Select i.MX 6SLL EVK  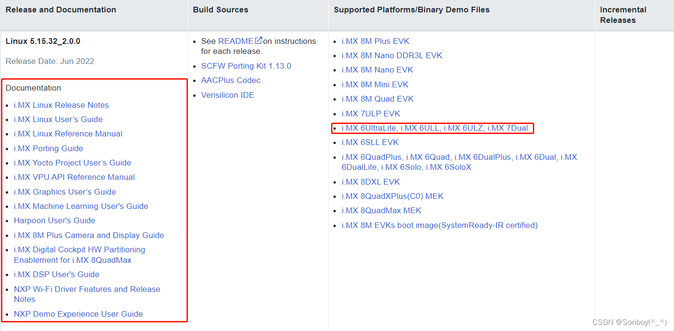(370, 142)
